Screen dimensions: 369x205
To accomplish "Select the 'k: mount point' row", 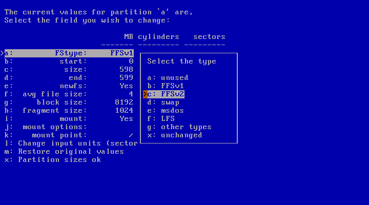I will coord(69,135).
